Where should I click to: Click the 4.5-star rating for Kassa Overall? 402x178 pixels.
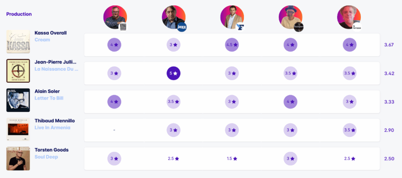point(232,45)
